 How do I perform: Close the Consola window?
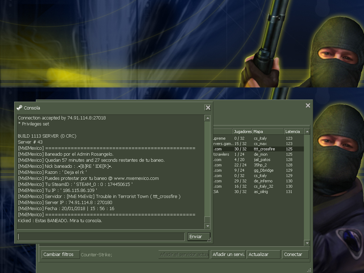208,107
